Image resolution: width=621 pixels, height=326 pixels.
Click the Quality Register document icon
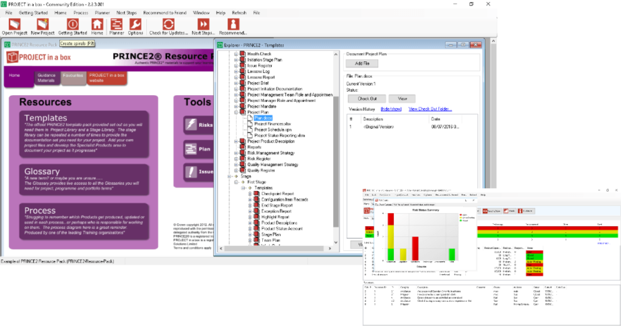tap(243, 170)
